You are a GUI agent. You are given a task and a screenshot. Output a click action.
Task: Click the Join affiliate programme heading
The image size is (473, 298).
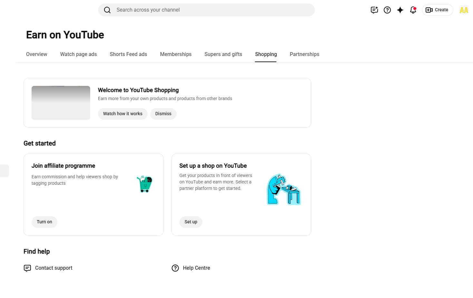[63, 166]
